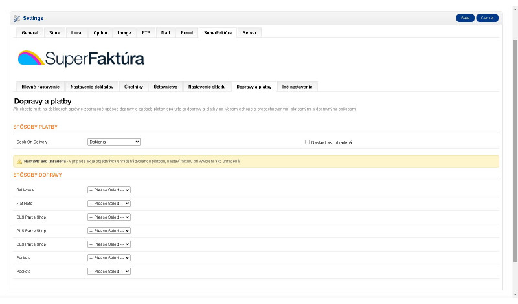Go to the Local tab
Screen dimensions: 518x304
pos(76,33)
